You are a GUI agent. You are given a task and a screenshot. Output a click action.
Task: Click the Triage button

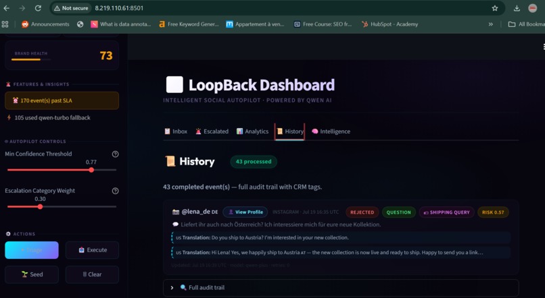pos(32,250)
